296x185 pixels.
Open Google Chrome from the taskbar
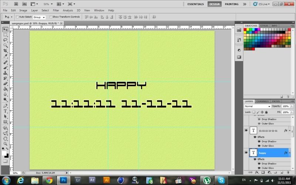[49, 180]
